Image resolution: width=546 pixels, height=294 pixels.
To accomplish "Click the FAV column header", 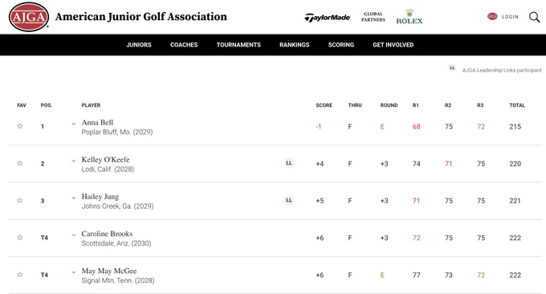I will (22, 105).
